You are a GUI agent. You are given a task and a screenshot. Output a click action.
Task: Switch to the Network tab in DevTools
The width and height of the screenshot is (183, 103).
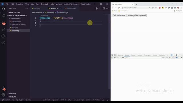pos(140,55)
